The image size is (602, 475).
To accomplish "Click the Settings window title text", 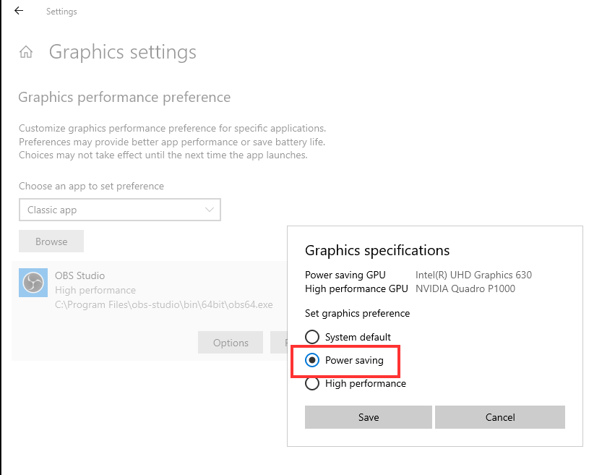I will click(61, 12).
